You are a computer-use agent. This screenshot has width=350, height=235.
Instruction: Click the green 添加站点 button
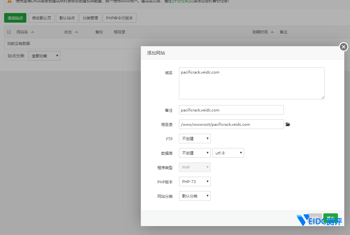coord(15,18)
